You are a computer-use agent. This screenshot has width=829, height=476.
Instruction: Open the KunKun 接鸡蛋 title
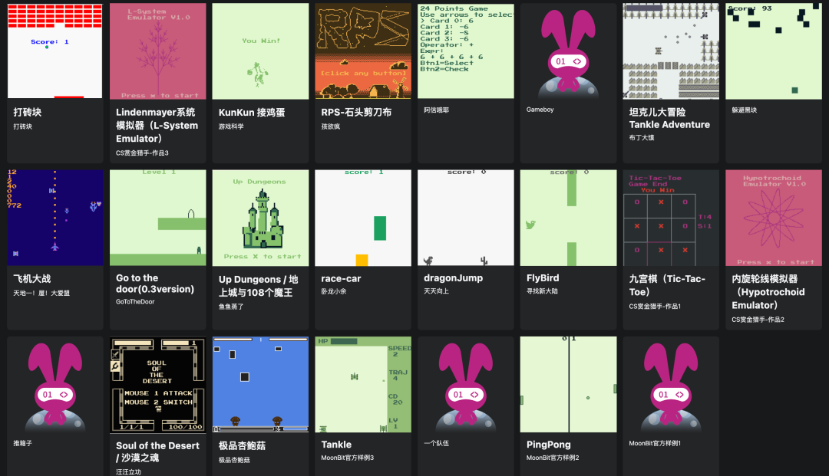[252, 113]
